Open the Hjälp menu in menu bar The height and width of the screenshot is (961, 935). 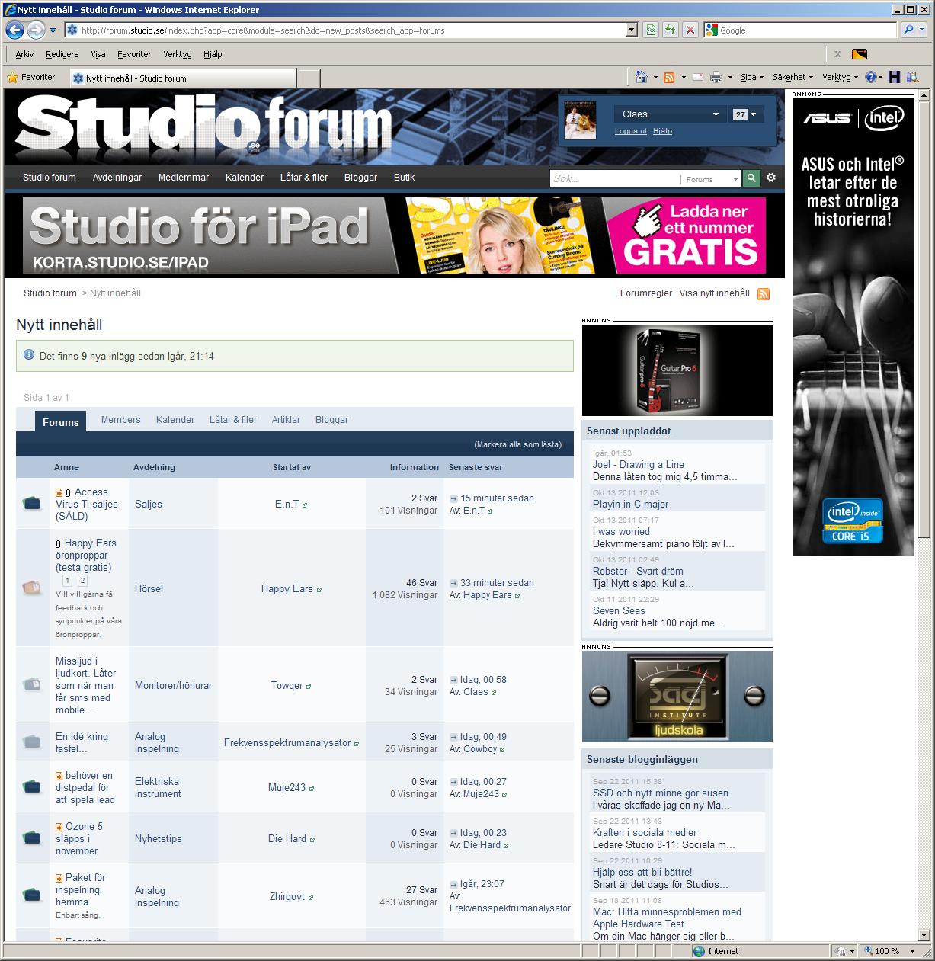tap(213, 54)
